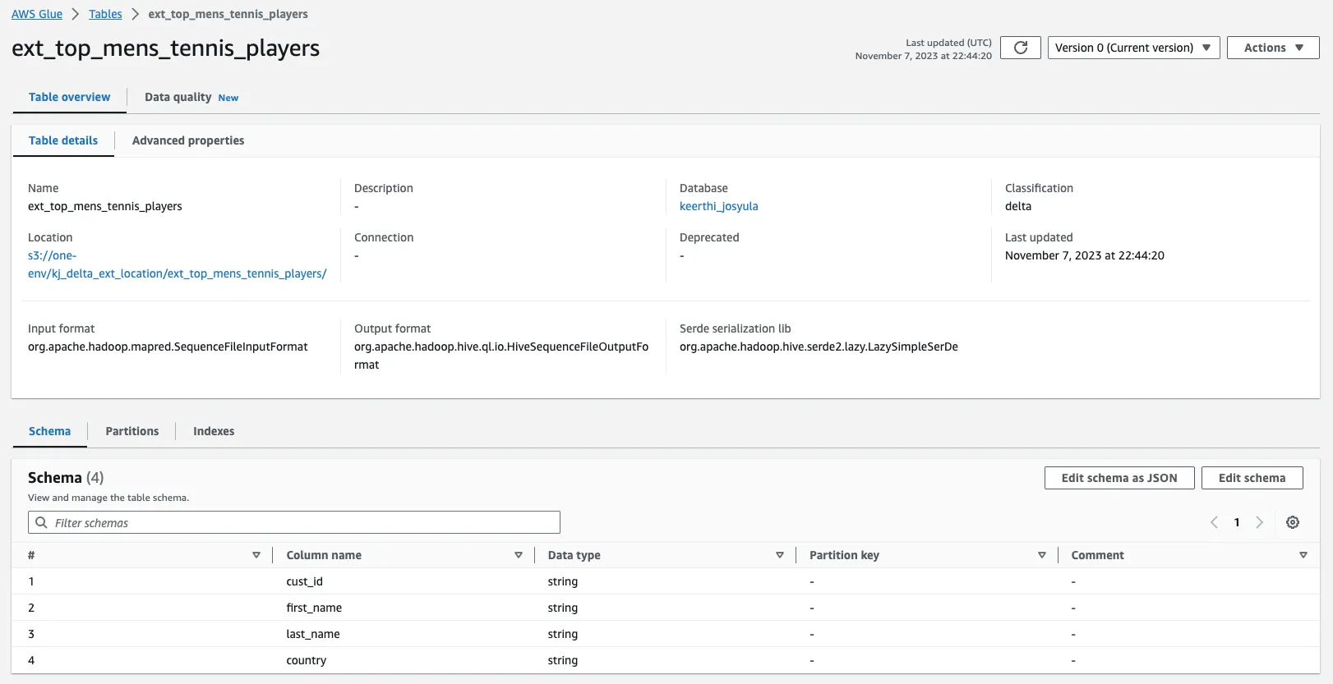Image resolution: width=1333 pixels, height=684 pixels.
Task: Sort by Column name arrow
Action: coord(519,555)
